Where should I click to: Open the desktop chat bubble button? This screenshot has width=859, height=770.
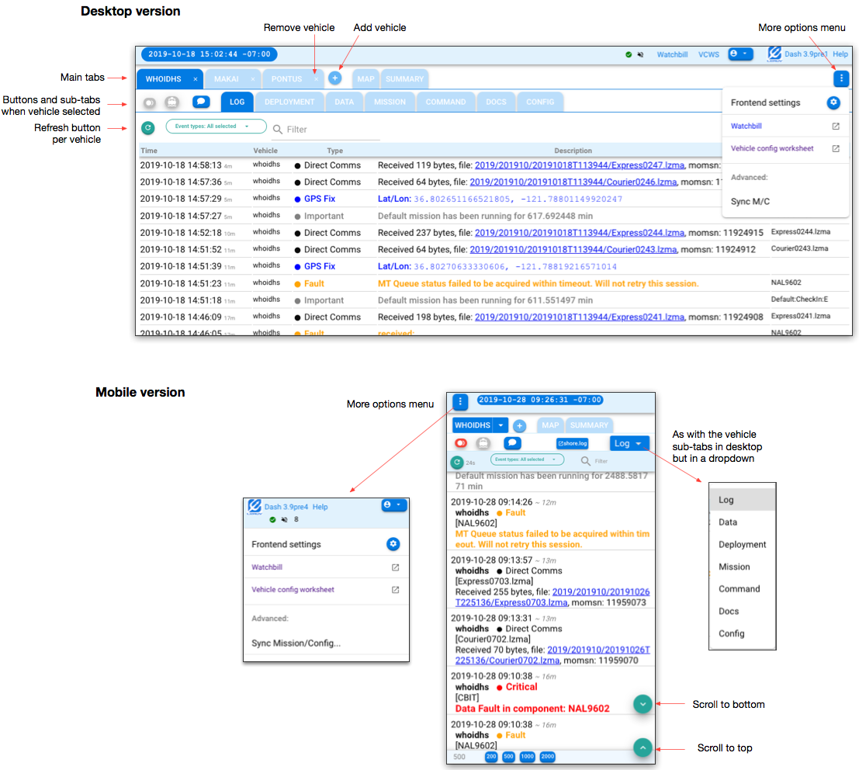click(201, 102)
